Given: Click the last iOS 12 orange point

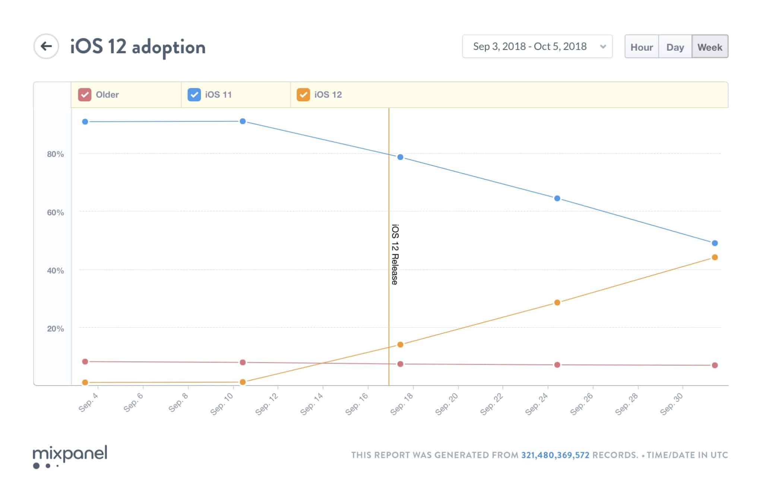Looking at the screenshot, I should [x=715, y=257].
